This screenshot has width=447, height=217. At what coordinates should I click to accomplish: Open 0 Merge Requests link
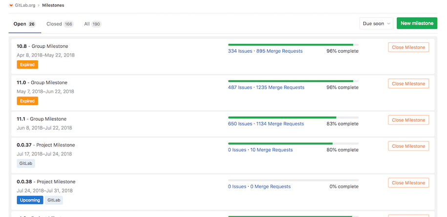click(271, 187)
